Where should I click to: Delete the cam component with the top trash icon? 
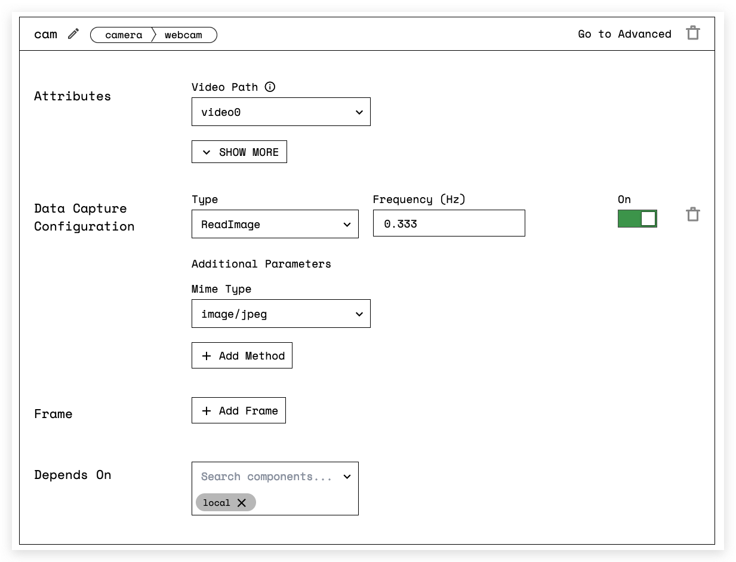(692, 33)
